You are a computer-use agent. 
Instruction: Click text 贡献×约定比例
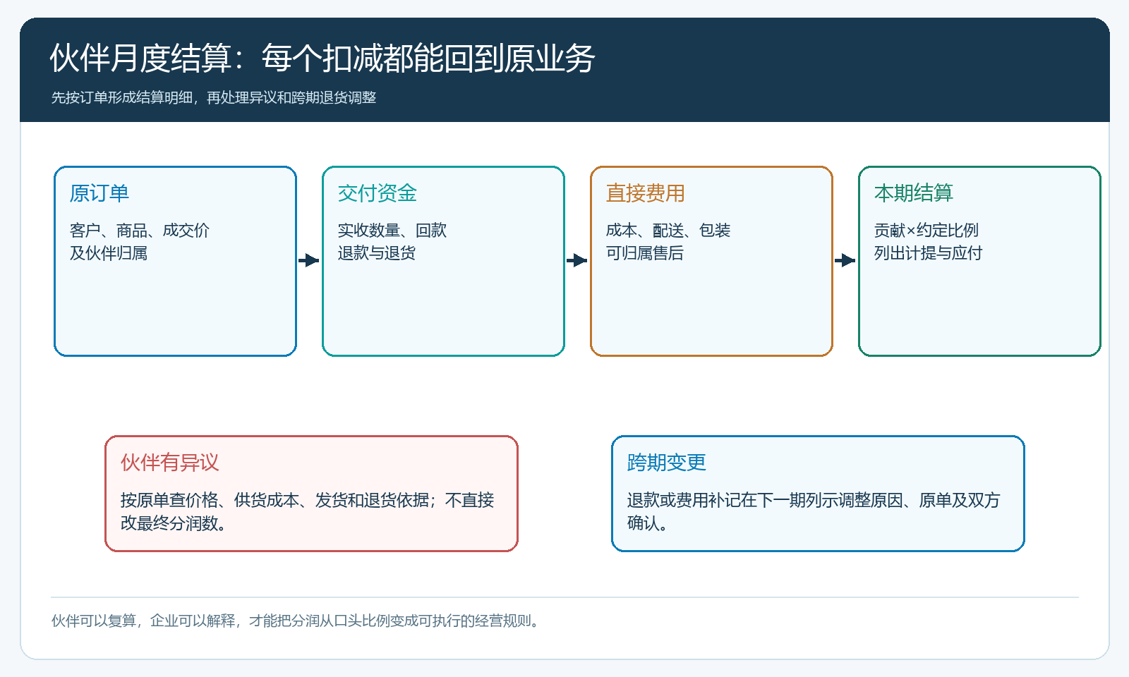click(926, 231)
